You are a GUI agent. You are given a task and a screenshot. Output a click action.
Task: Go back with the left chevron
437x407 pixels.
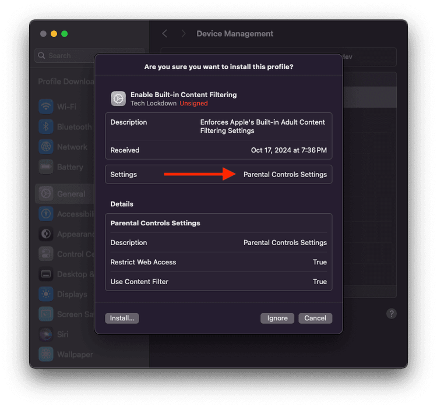click(x=165, y=34)
